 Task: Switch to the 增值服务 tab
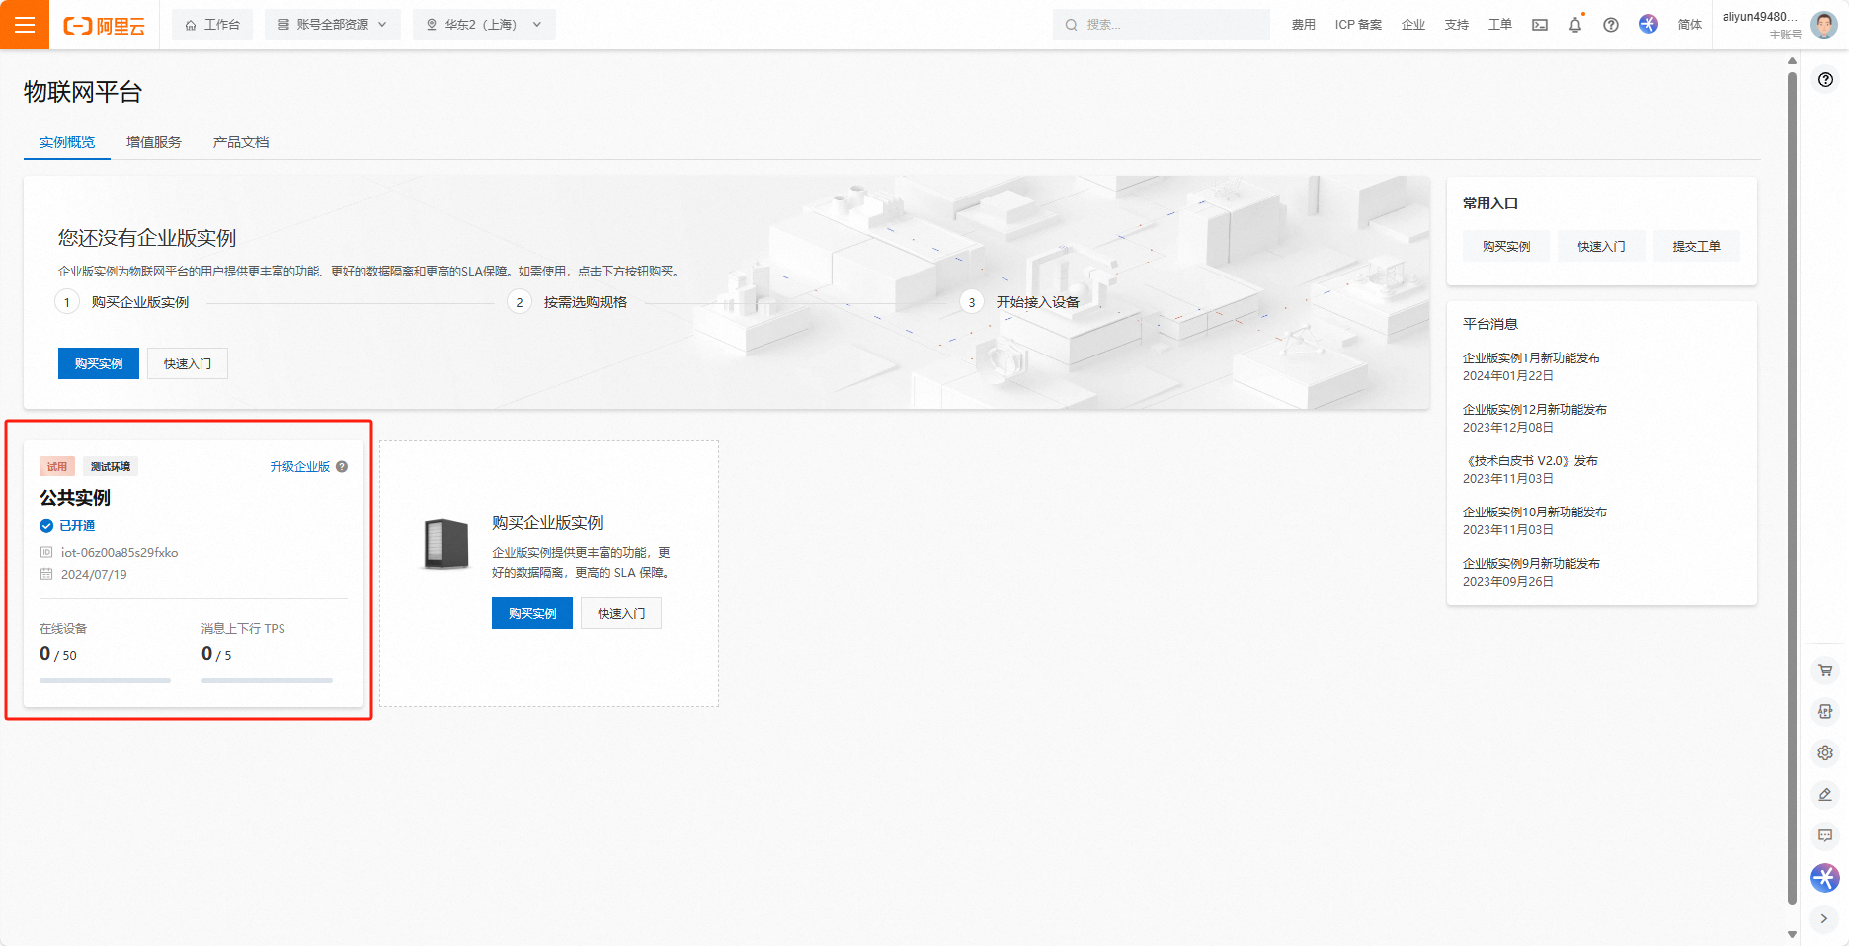click(154, 142)
